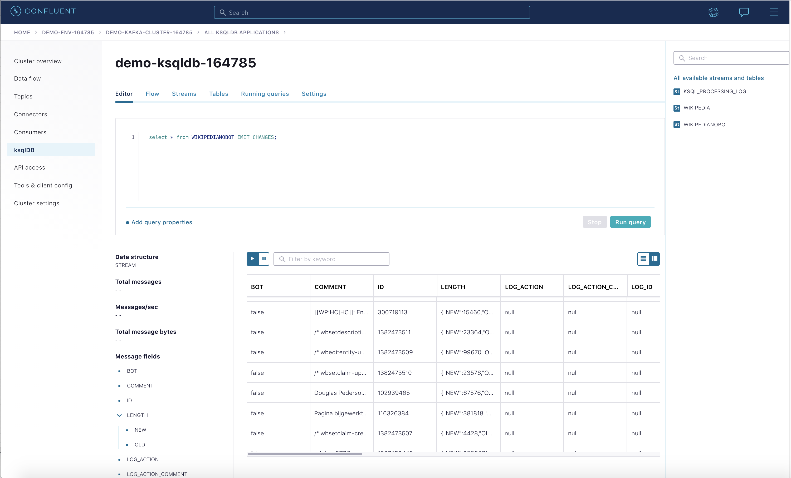Collapse the LENGTH message field
This screenshot has height=478, width=791.
pyautogui.click(x=119, y=415)
